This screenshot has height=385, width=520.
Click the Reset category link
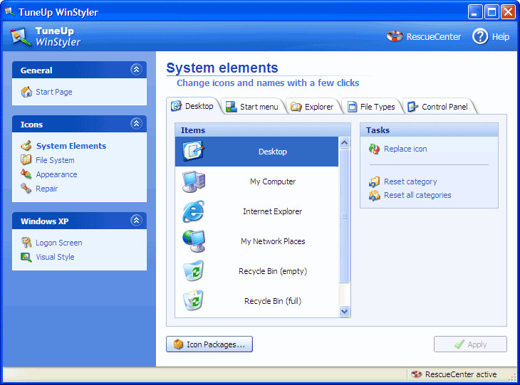coord(410,181)
